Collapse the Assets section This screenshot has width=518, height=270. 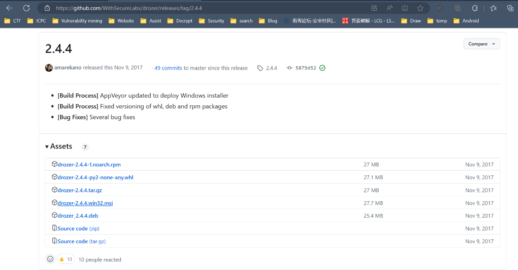(x=59, y=146)
